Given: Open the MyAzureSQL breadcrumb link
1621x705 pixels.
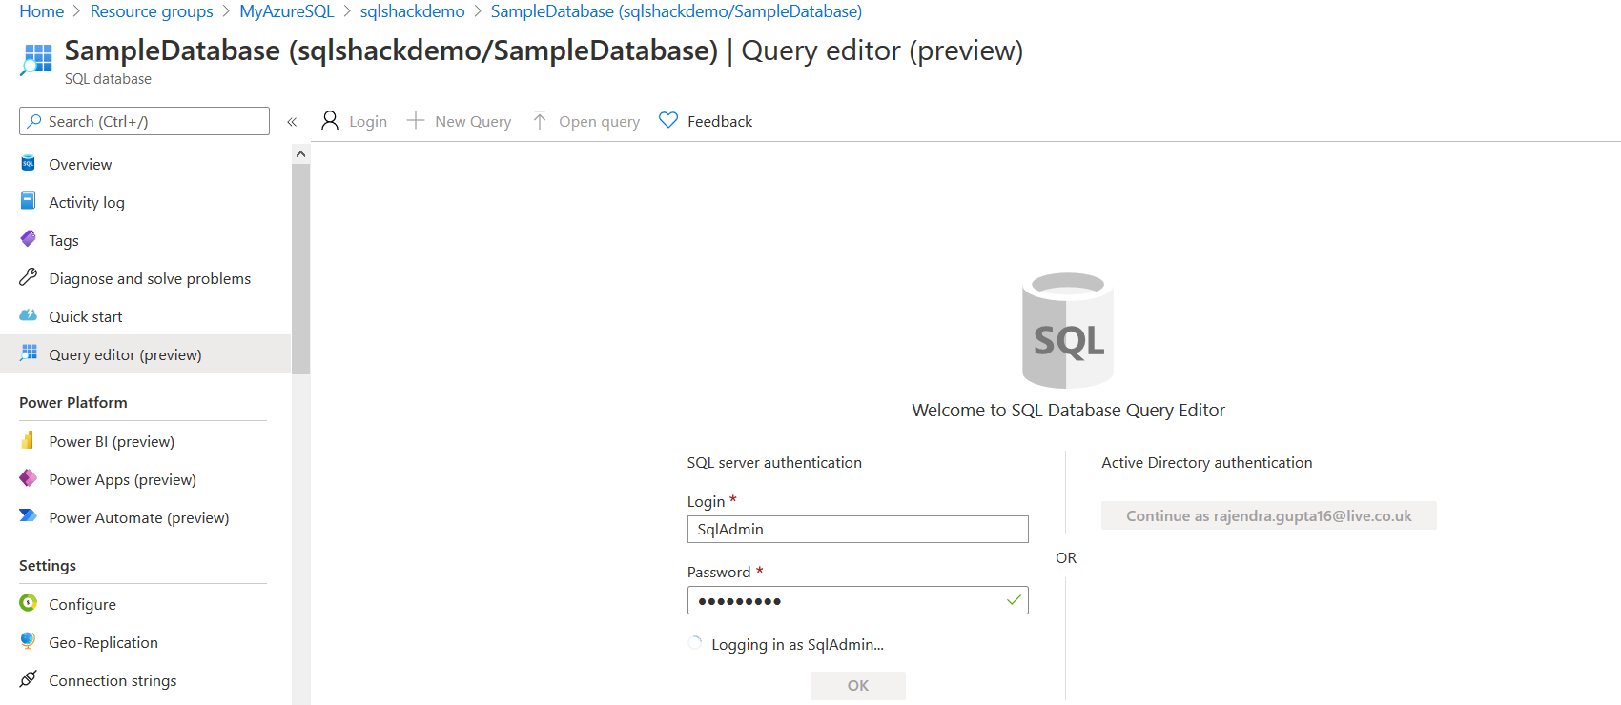Looking at the screenshot, I should tap(286, 11).
